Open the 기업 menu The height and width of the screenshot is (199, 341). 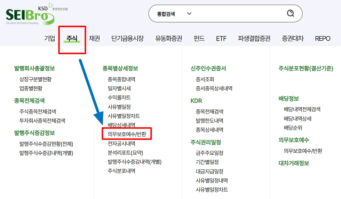(49, 38)
